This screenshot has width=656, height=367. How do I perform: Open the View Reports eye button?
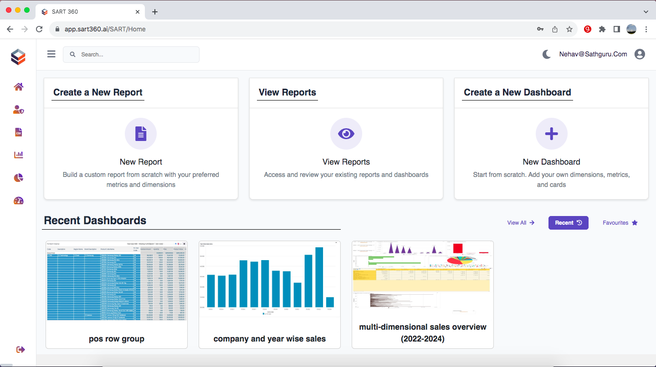346,133
